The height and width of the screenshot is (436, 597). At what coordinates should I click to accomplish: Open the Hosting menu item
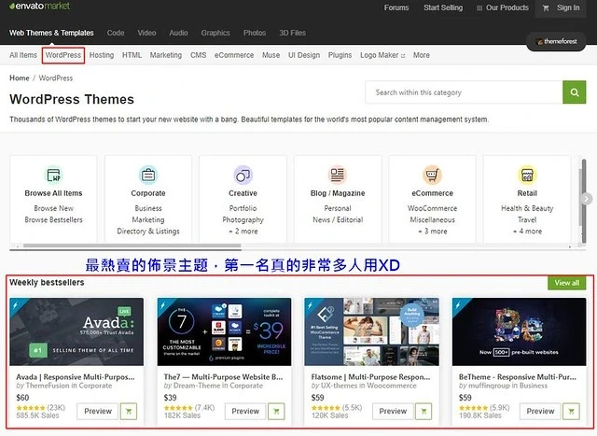[102, 55]
